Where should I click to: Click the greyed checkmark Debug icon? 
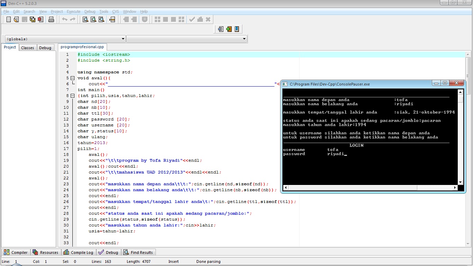point(192,19)
